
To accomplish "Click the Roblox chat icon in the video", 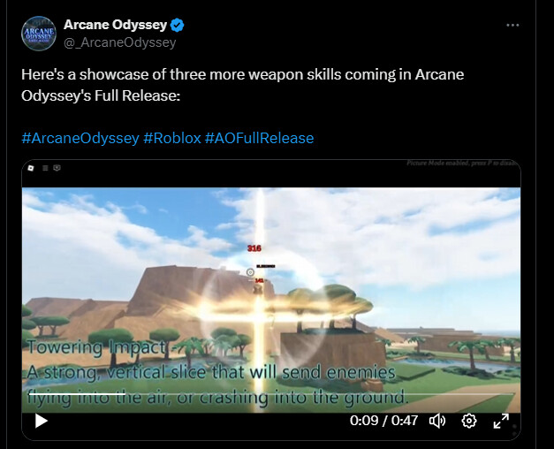I will (x=57, y=168).
